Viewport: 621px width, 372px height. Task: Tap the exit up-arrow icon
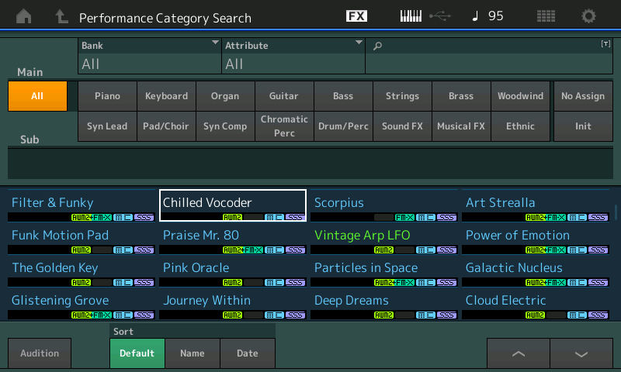[61, 16]
